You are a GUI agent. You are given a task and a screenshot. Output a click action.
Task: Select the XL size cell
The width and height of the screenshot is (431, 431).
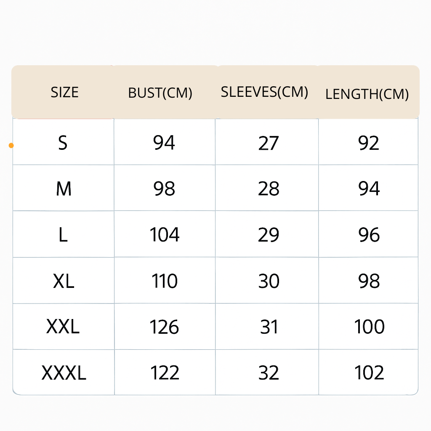click(x=64, y=281)
